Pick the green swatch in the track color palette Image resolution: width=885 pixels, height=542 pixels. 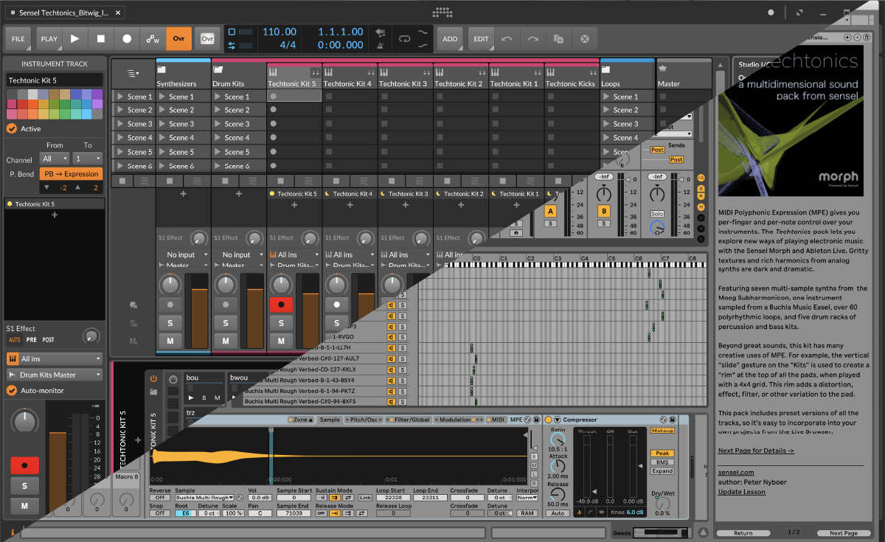pyautogui.click(x=66, y=104)
